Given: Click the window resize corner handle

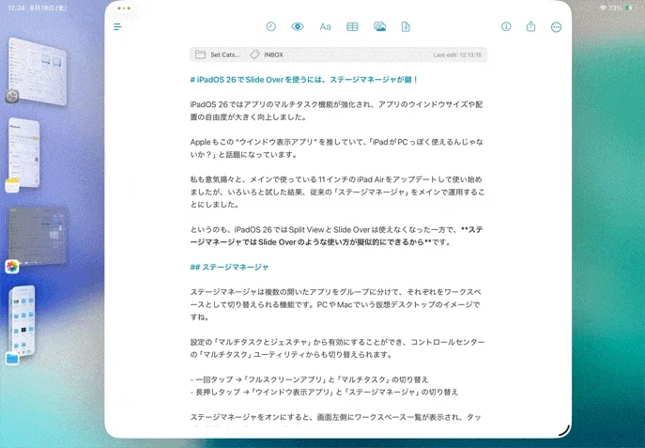Looking at the screenshot, I should tap(564, 430).
